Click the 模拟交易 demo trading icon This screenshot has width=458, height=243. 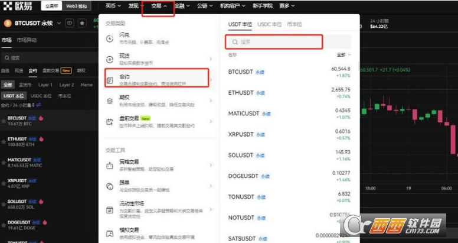(x=110, y=232)
